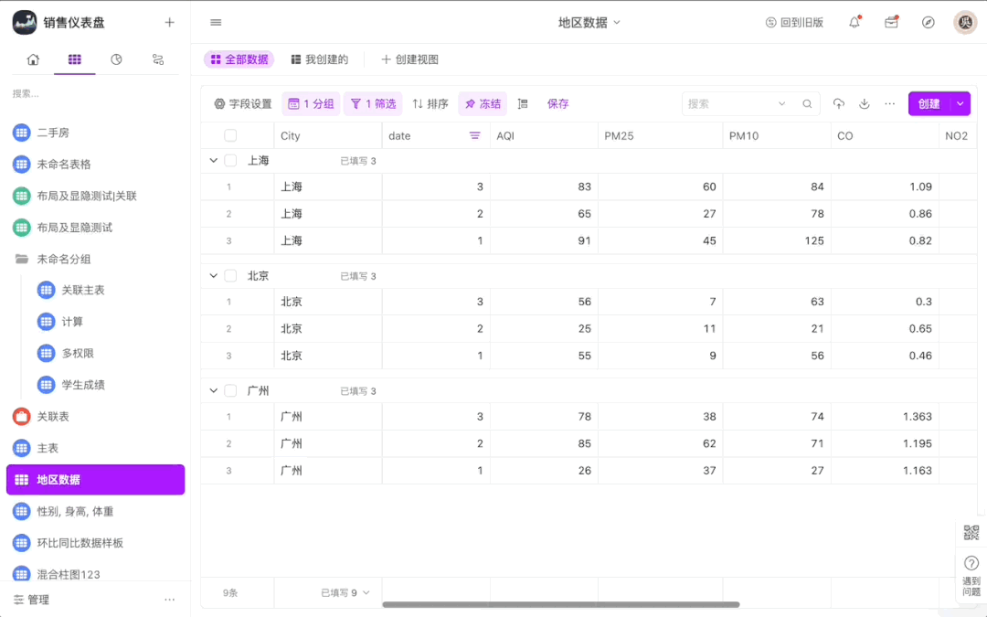Click the table search input field

(x=729, y=104)
